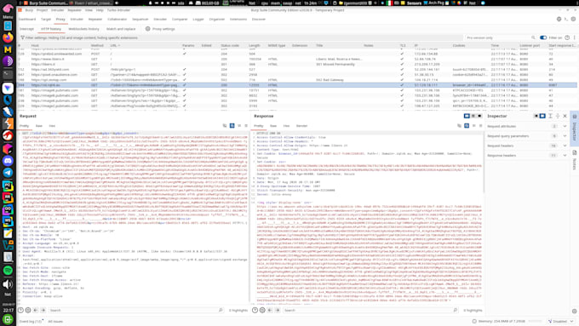Select the www.libero.it GET history row
The height and width of the screenshot is (326, 579).
pos(297,59)
